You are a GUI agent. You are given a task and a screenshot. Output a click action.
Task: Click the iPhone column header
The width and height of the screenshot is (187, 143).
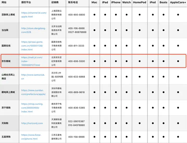(x=116, y=2)
